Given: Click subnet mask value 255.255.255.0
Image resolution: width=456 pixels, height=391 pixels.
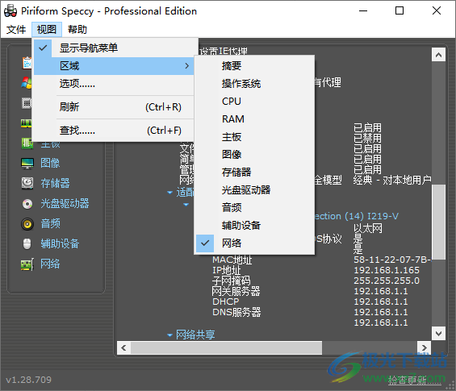Looking at the screenshot, I should pos(387,281).
